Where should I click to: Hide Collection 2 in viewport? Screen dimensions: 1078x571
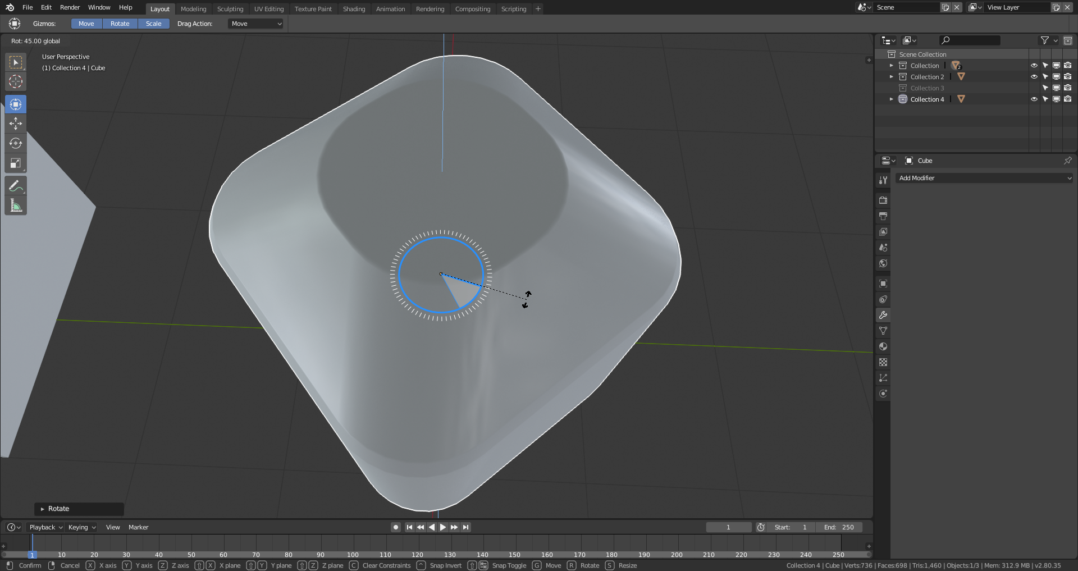point(1034,77)
